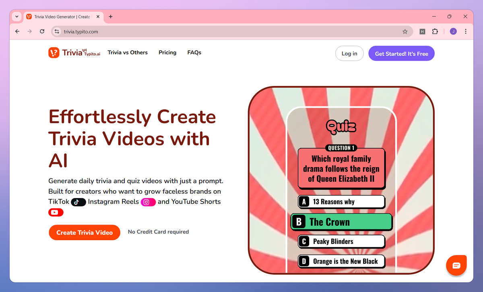
Task: Select answer C Peaky Blinders
Action: click(x=341, y=241)
